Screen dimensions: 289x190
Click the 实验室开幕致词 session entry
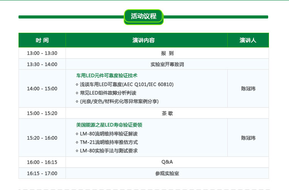[x=167, y=64]
